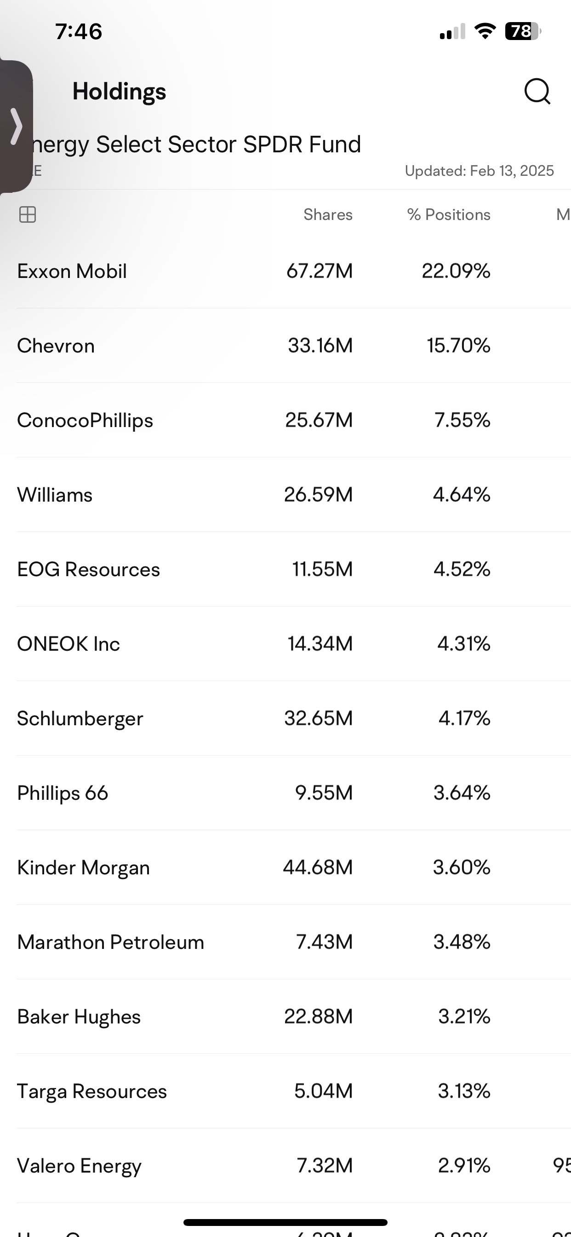Select the Williams row
The height and width of the screenshot is (1237, 571).
pos(294,495)
